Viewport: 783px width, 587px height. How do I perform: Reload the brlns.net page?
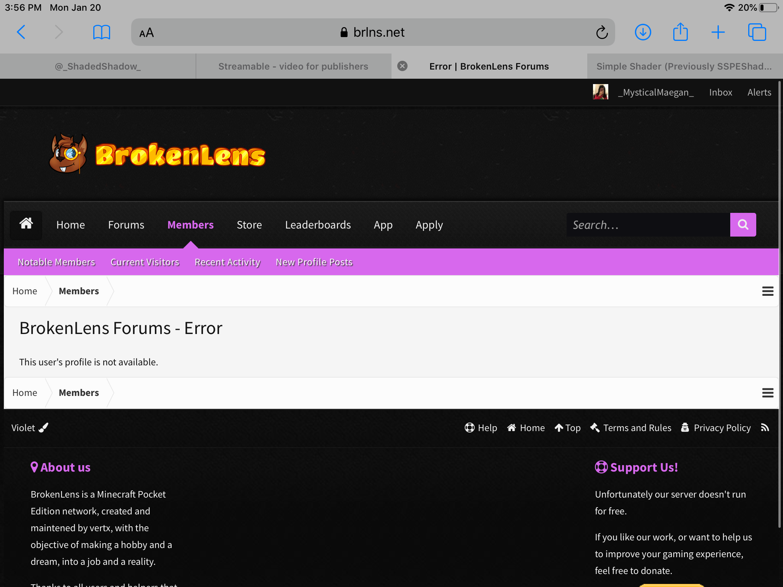[x=602, y=32]
